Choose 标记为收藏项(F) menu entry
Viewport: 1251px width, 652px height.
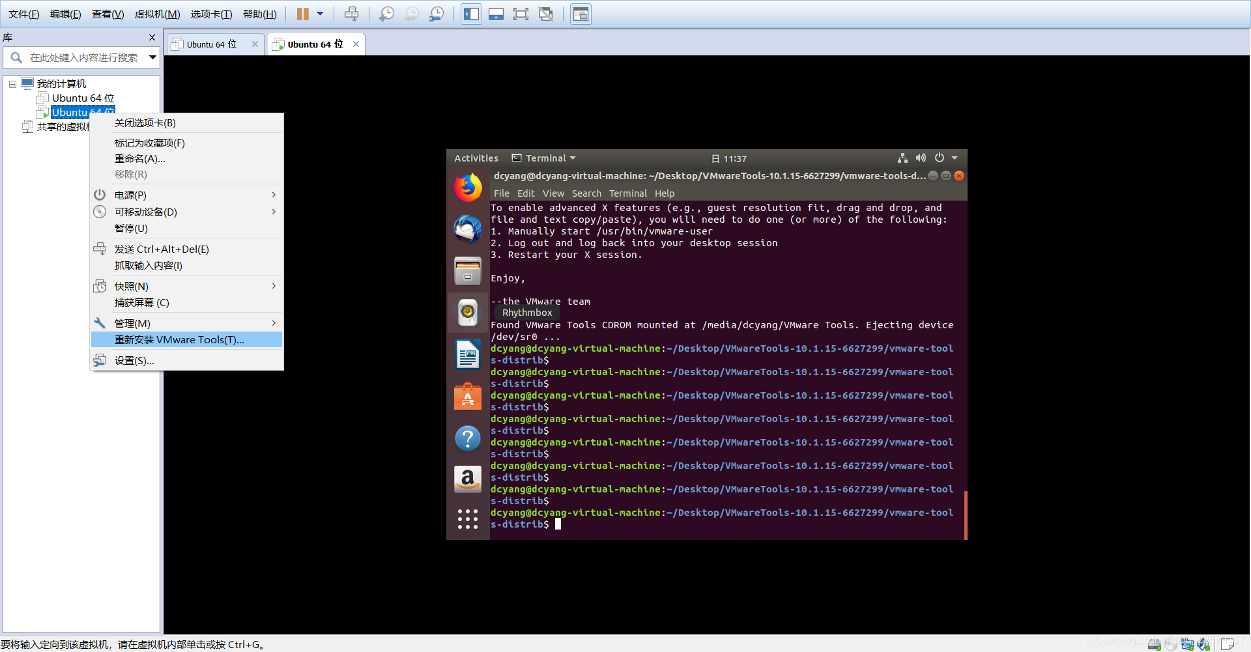click(x=187, y=143)
